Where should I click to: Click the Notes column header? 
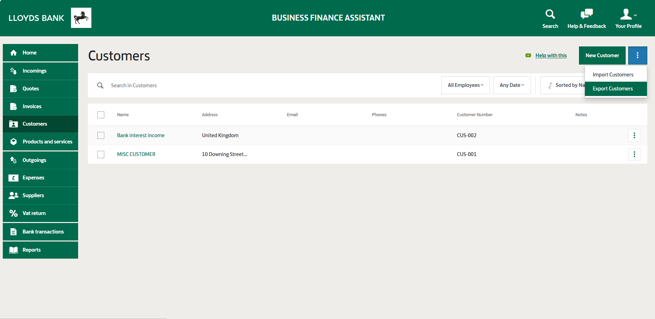click(581, 115)
